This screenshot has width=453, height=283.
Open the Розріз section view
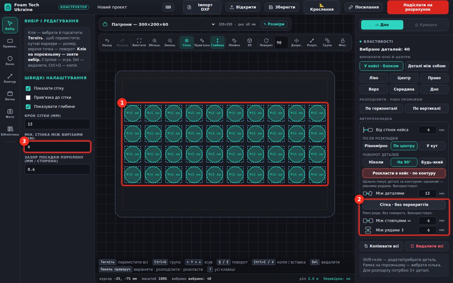312,42
